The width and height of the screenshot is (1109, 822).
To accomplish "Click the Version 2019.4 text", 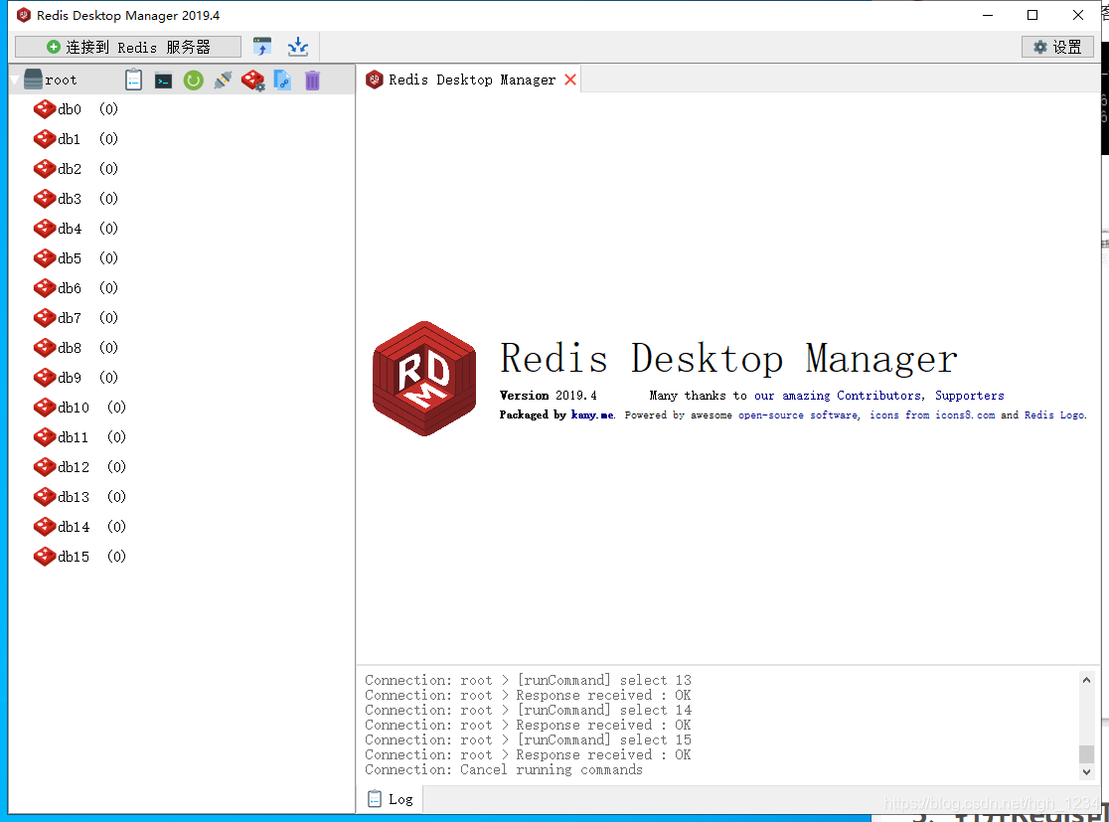I will pyautogui.click(x=549, y=396).
